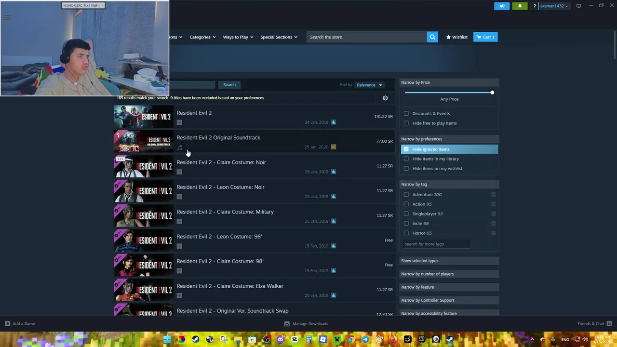The image size is (617, 347).
Task: Open calculator icon on the taskbar
Action: [x=308, y=339]
